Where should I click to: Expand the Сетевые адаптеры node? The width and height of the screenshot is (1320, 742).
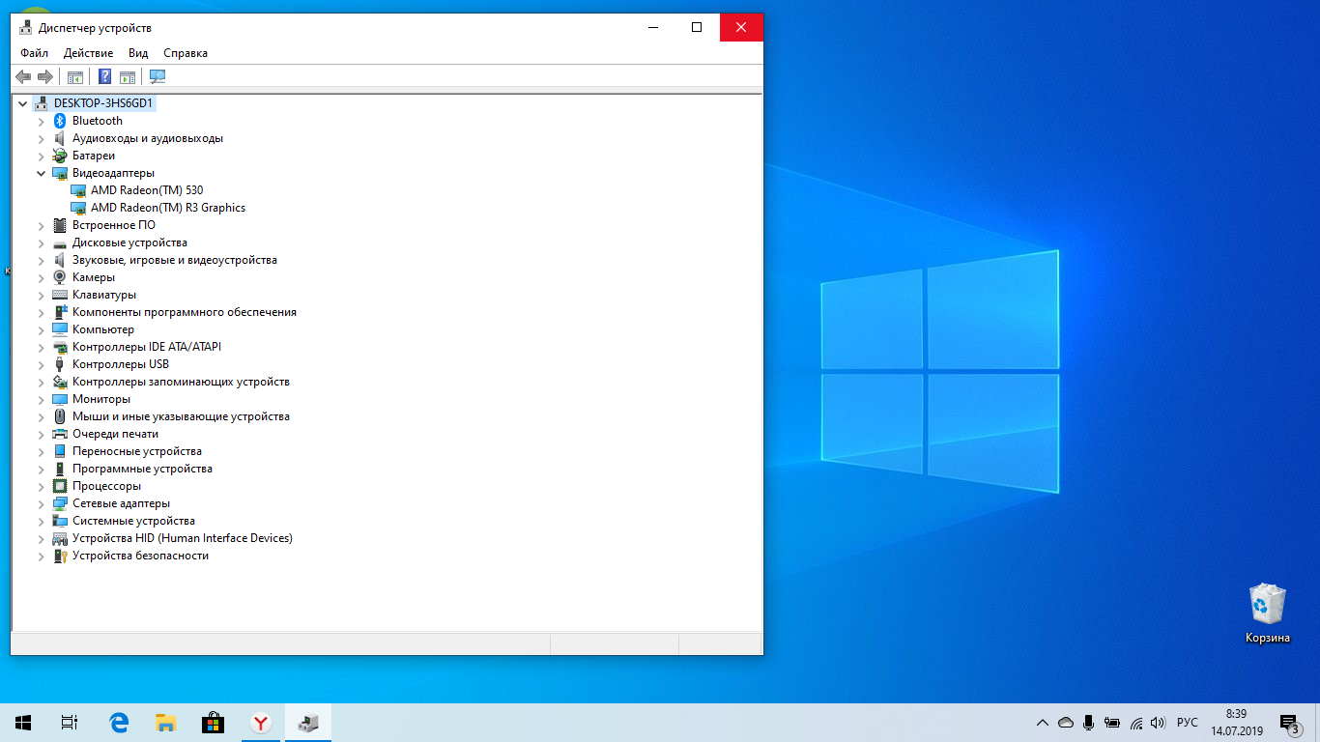click(x=41, y=503)
